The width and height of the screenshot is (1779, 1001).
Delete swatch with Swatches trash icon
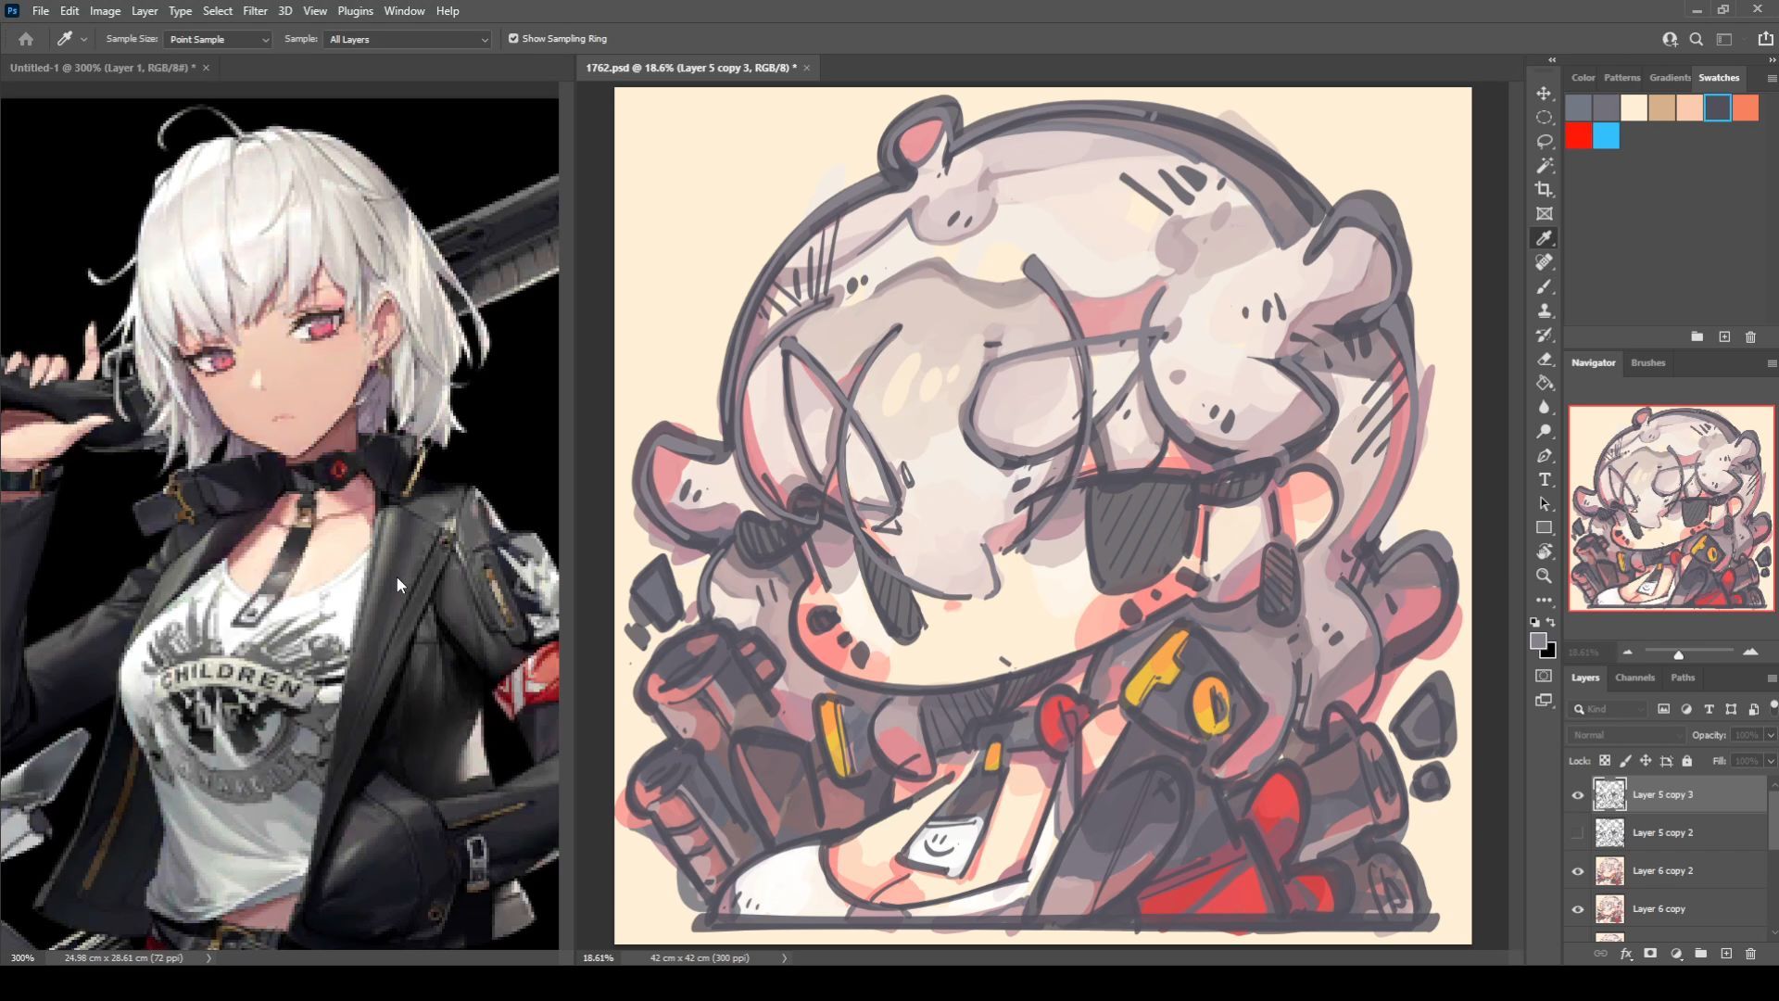(x=1750, y=337)
